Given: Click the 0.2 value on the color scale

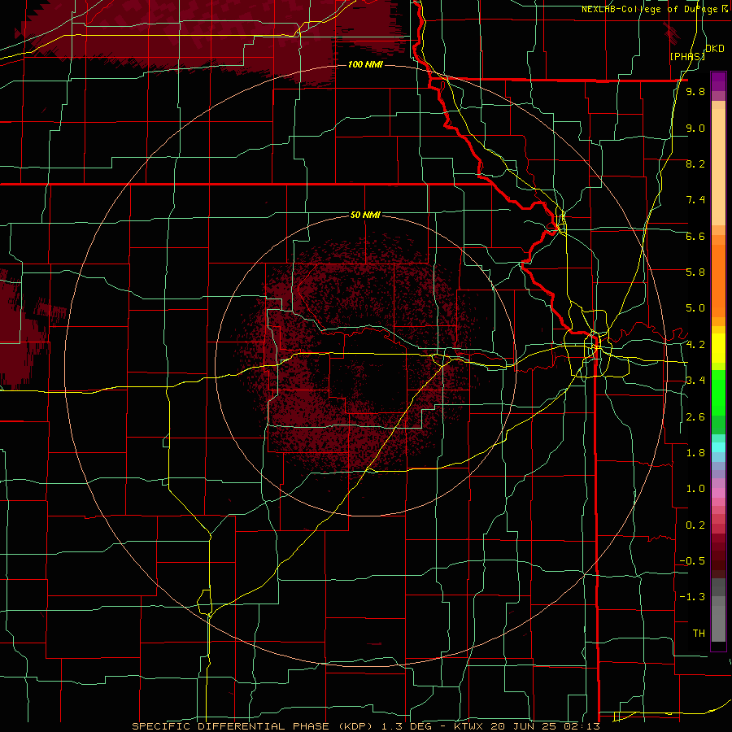Looking at the screenshot, I should click(x=695, y=525).
